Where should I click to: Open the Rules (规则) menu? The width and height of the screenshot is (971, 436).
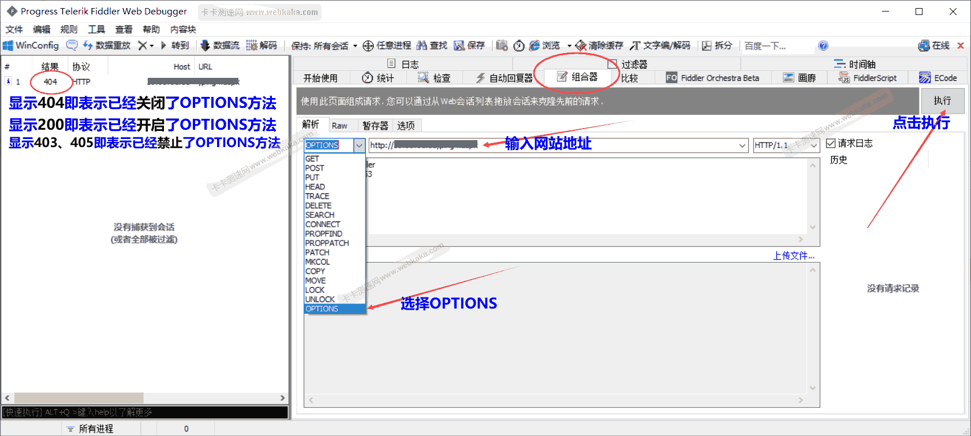tap(69, 29)
